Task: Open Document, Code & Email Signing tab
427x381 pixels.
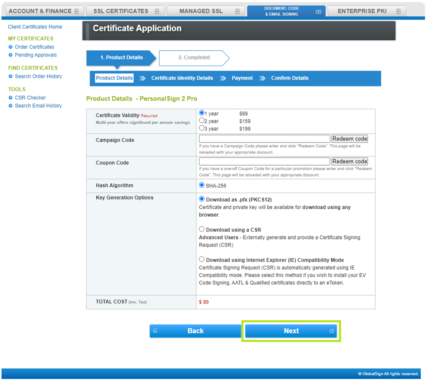Action: pos(286,11)
